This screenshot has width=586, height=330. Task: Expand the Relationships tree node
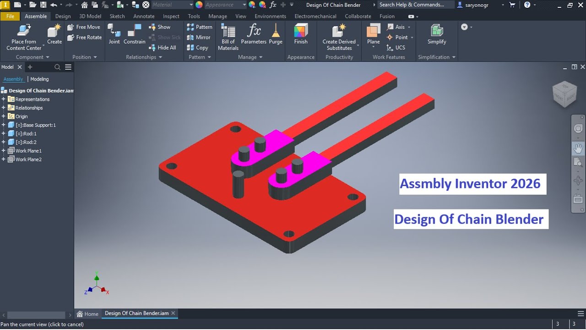4,108
